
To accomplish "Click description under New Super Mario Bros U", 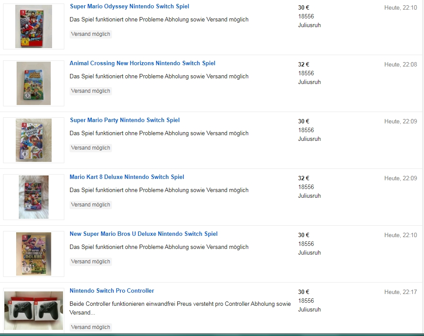I will click(x=159, y=247).
